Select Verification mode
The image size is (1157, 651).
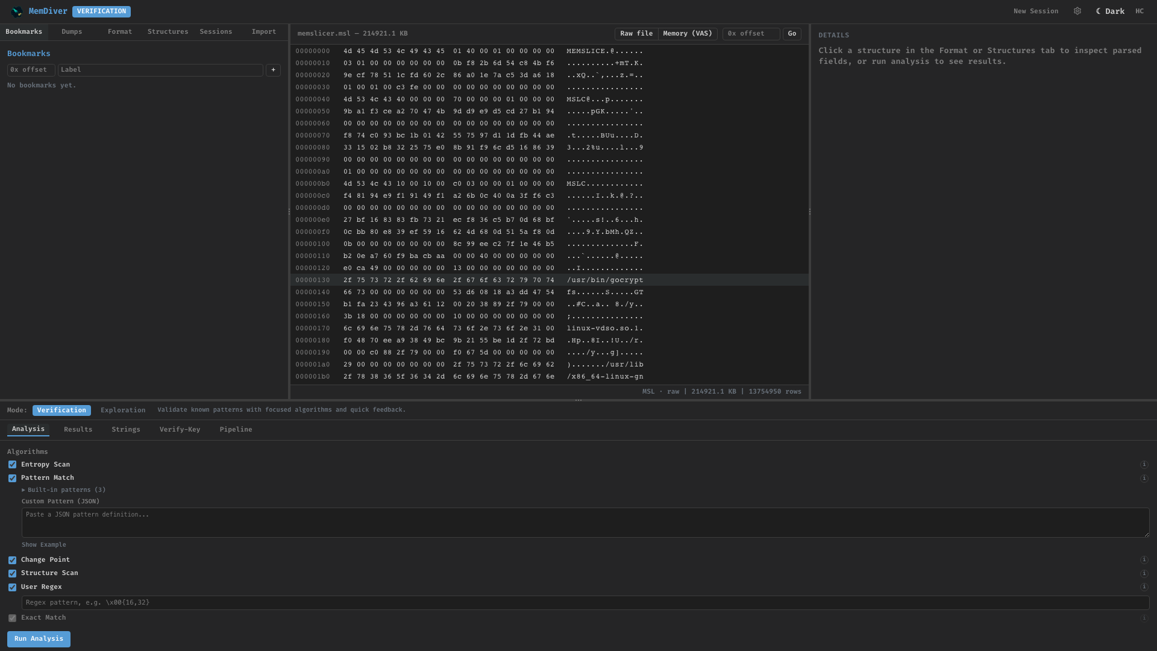[x=61, y=410]
